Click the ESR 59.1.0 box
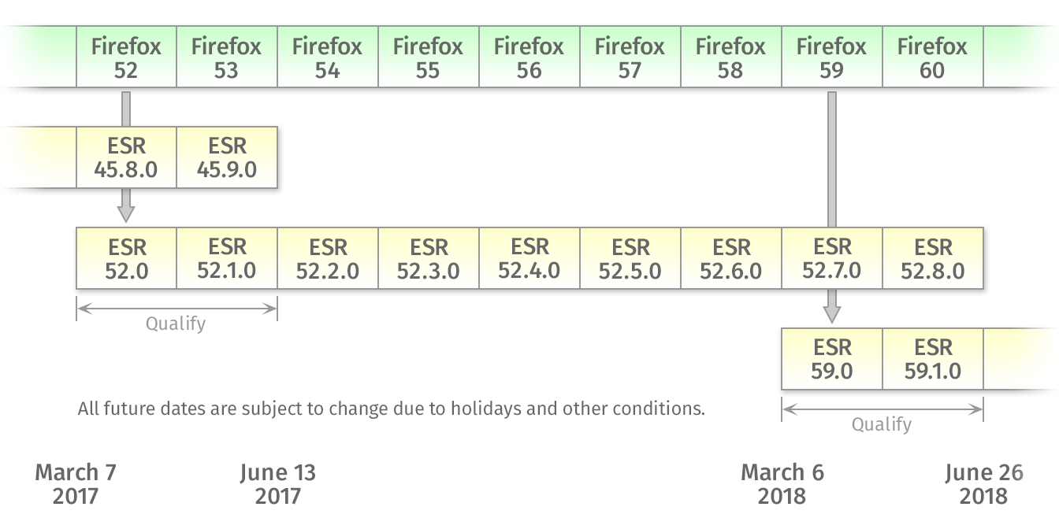 [933, 359]
